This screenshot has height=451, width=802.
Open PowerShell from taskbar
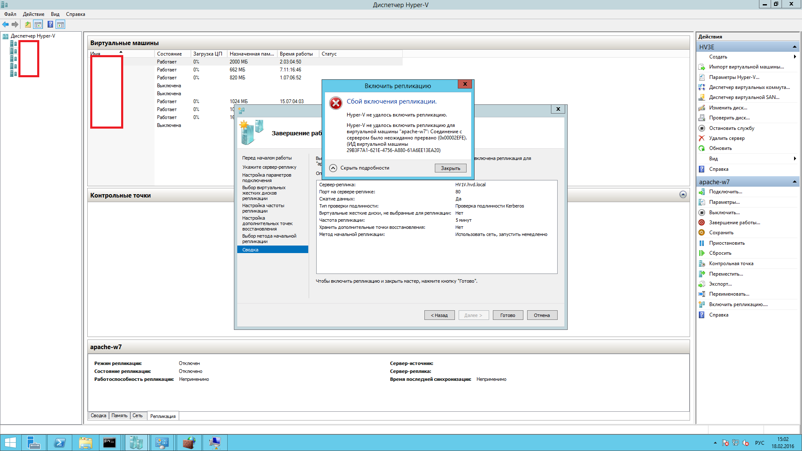pos(60,443)
